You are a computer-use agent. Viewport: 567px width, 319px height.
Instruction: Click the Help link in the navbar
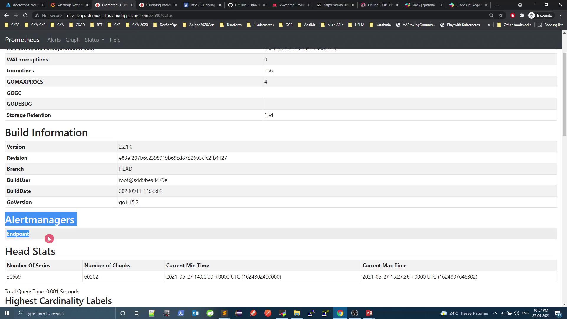point(115,40)
